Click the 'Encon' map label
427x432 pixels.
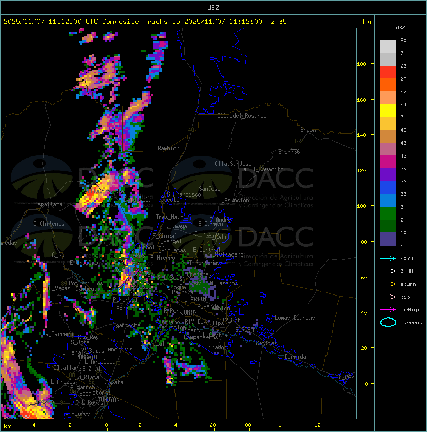(308, 130)
